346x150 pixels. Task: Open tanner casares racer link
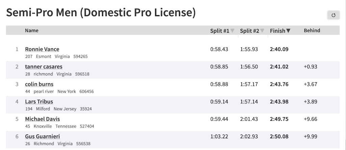pyautogui.click(x=44, y=67)
